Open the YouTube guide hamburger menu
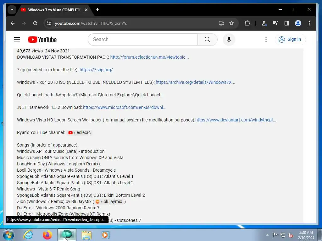The height and width of the screenshot is (241, 322). pos(17,39)
